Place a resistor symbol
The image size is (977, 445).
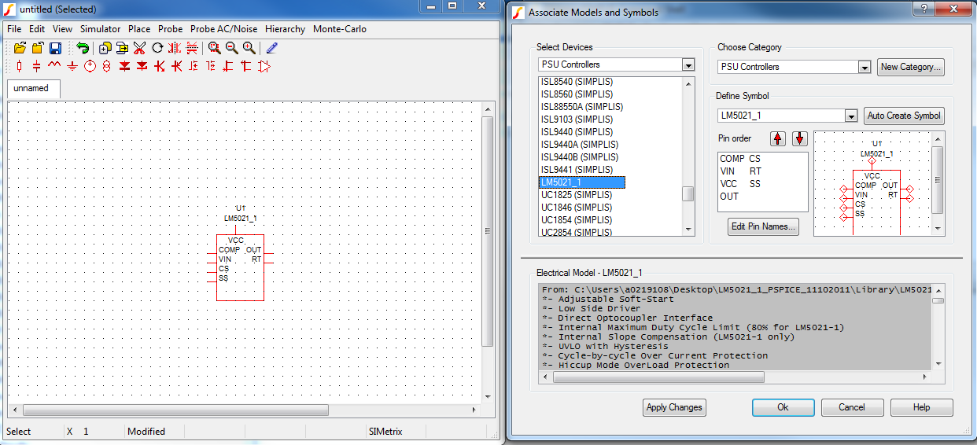pos(20,66)
